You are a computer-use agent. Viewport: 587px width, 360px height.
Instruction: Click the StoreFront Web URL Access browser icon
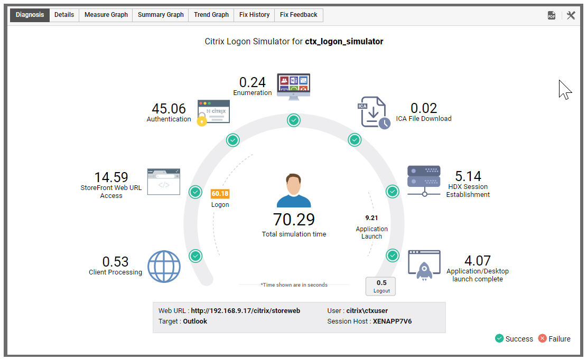pos(164,182)
